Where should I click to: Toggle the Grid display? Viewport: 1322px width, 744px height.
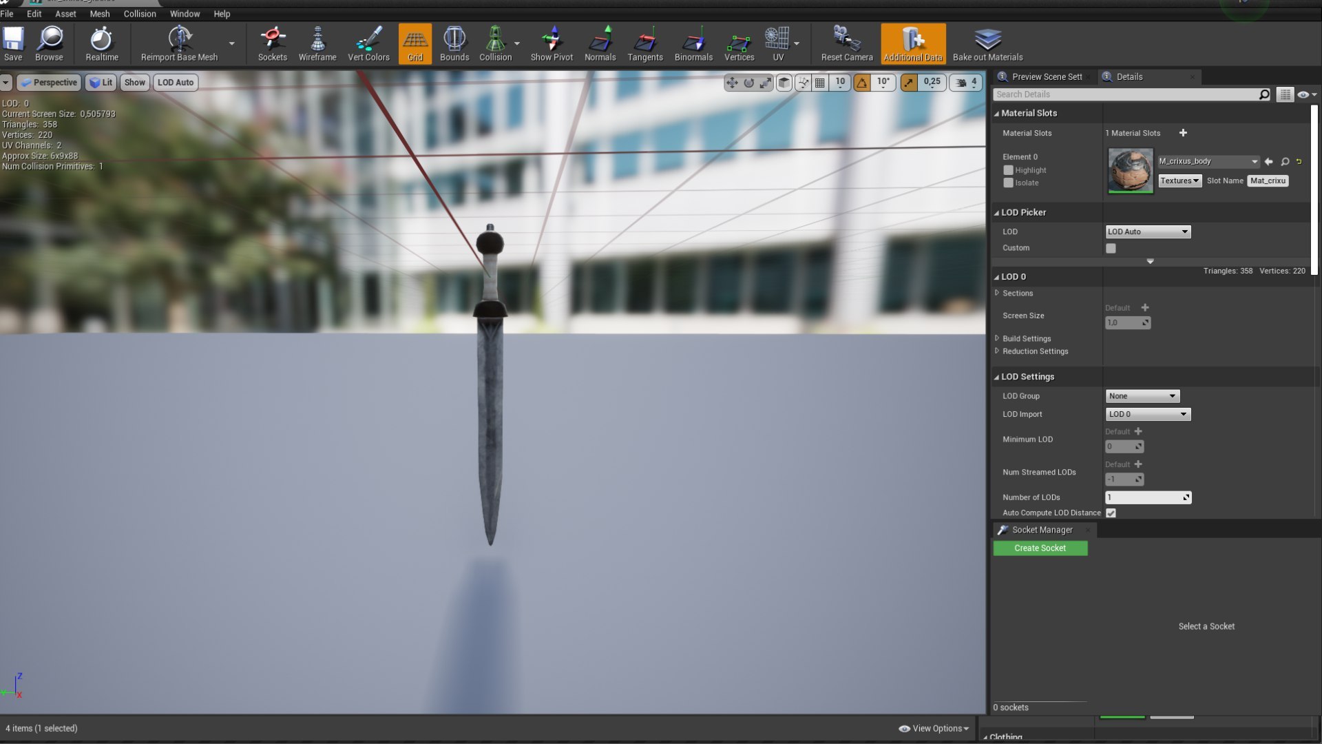point(415,44)
